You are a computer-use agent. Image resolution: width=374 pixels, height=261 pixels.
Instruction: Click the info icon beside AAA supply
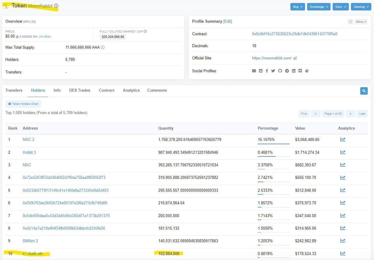103,48
